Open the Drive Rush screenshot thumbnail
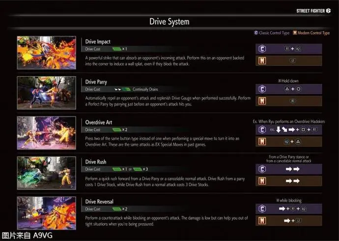The width and height of the screenshot is (339, 241). tap(47, 173)
